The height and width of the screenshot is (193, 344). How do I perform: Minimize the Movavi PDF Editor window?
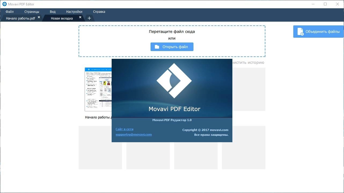pos(313,4)
